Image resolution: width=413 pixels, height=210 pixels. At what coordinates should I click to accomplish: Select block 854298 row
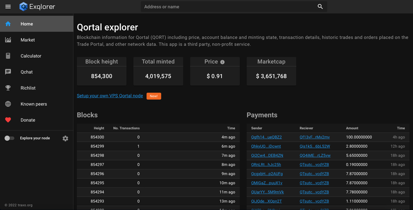click(158, 155)
